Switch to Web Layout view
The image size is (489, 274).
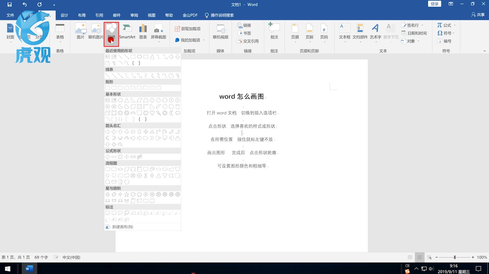[x=429, y=257]
